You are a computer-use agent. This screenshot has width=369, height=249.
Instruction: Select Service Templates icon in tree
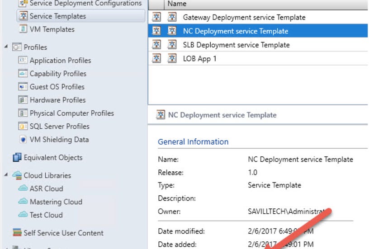pyautogui.click(x=24, y=16)
